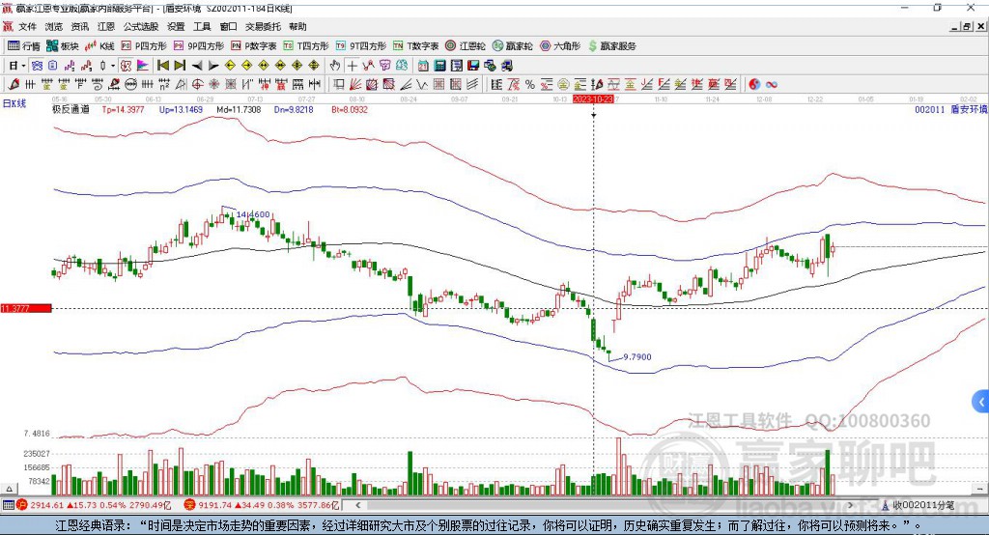
Task: Open the 行情 market quotes view
Action: (x=24, y=46)
